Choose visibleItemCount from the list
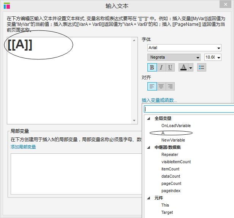The height and width of the screenshot is (218, 234). 176,162
